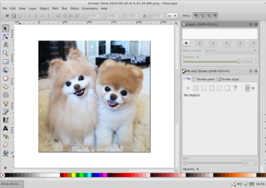Click the layer opacity 100.0 stepper
Screen dimensions: 266x188
[x=256, y=62]
